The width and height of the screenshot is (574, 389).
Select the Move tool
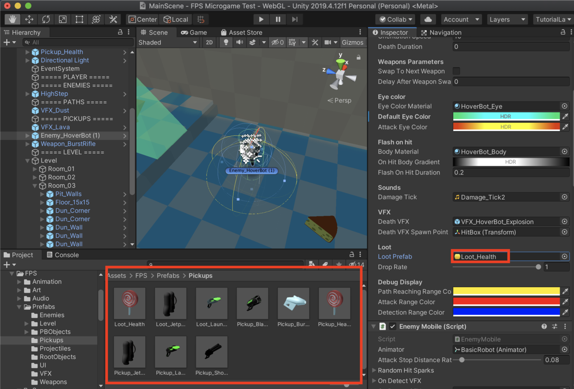29,20
